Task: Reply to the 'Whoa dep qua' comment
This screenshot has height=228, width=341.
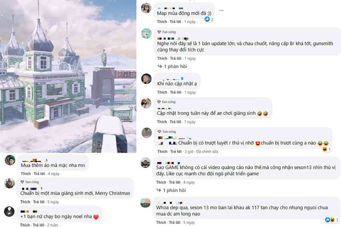Action: 175,222
